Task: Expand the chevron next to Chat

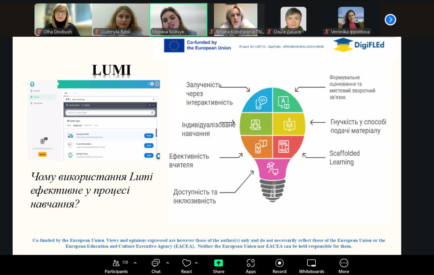Action: [167, 263]
